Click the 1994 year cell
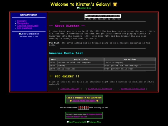168x126 pixels. click(53, 63)
